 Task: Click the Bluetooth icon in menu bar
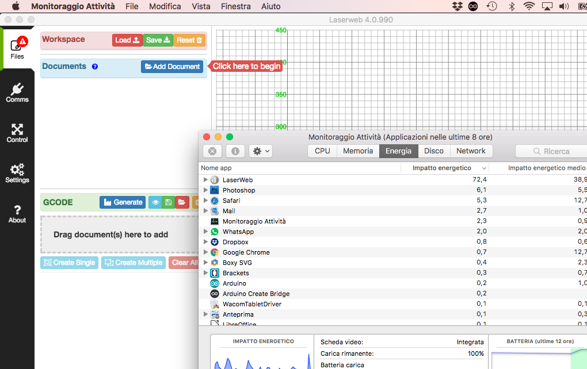click(x=512, y=6)
